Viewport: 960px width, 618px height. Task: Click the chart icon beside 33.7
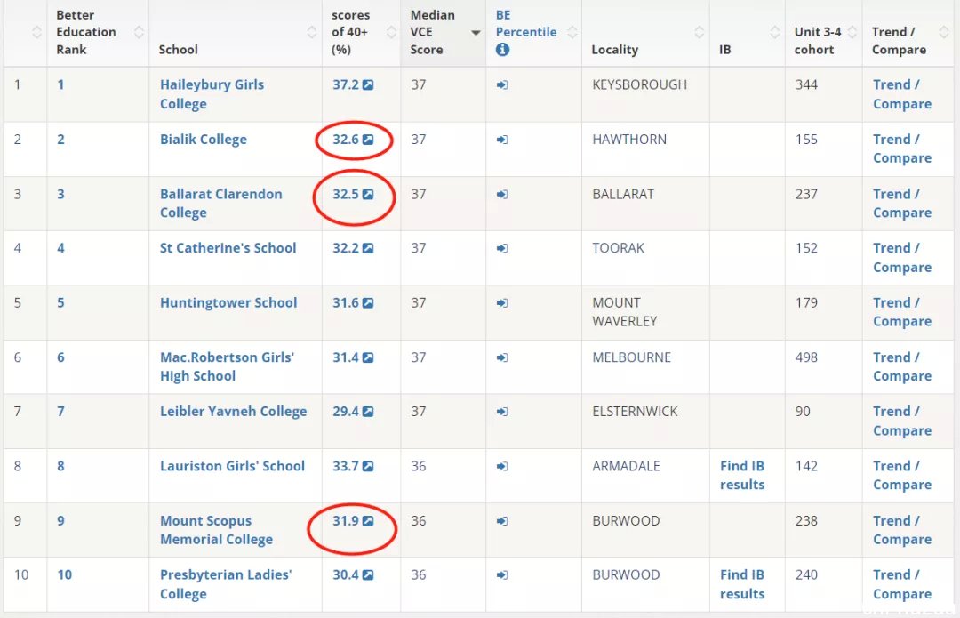click(368, 466)
